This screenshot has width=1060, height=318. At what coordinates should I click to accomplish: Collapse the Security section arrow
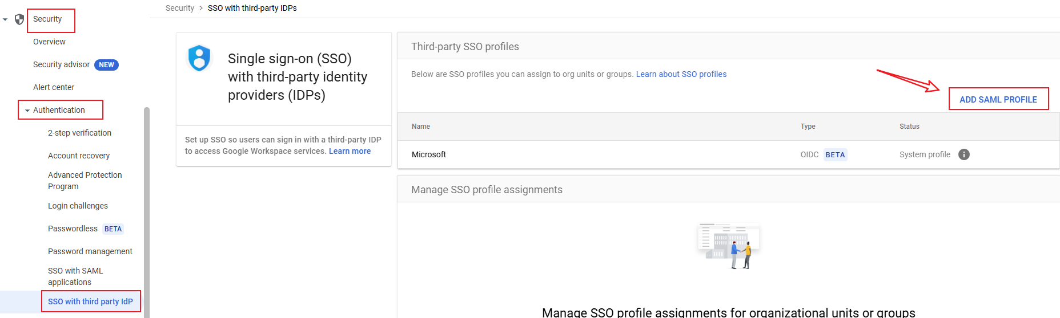click(5, 19)
